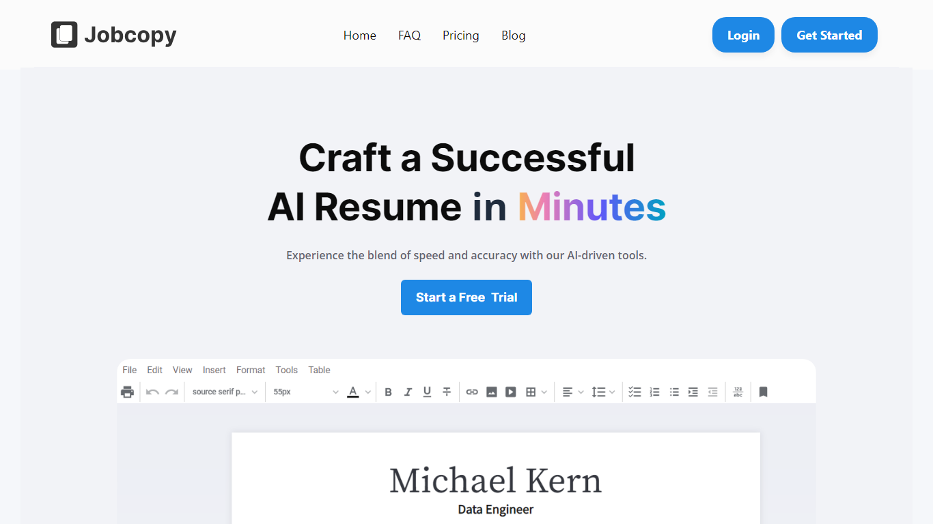Open the source serif font family dropdown
Screen dimensions: 933x524
tap(225, 392)
